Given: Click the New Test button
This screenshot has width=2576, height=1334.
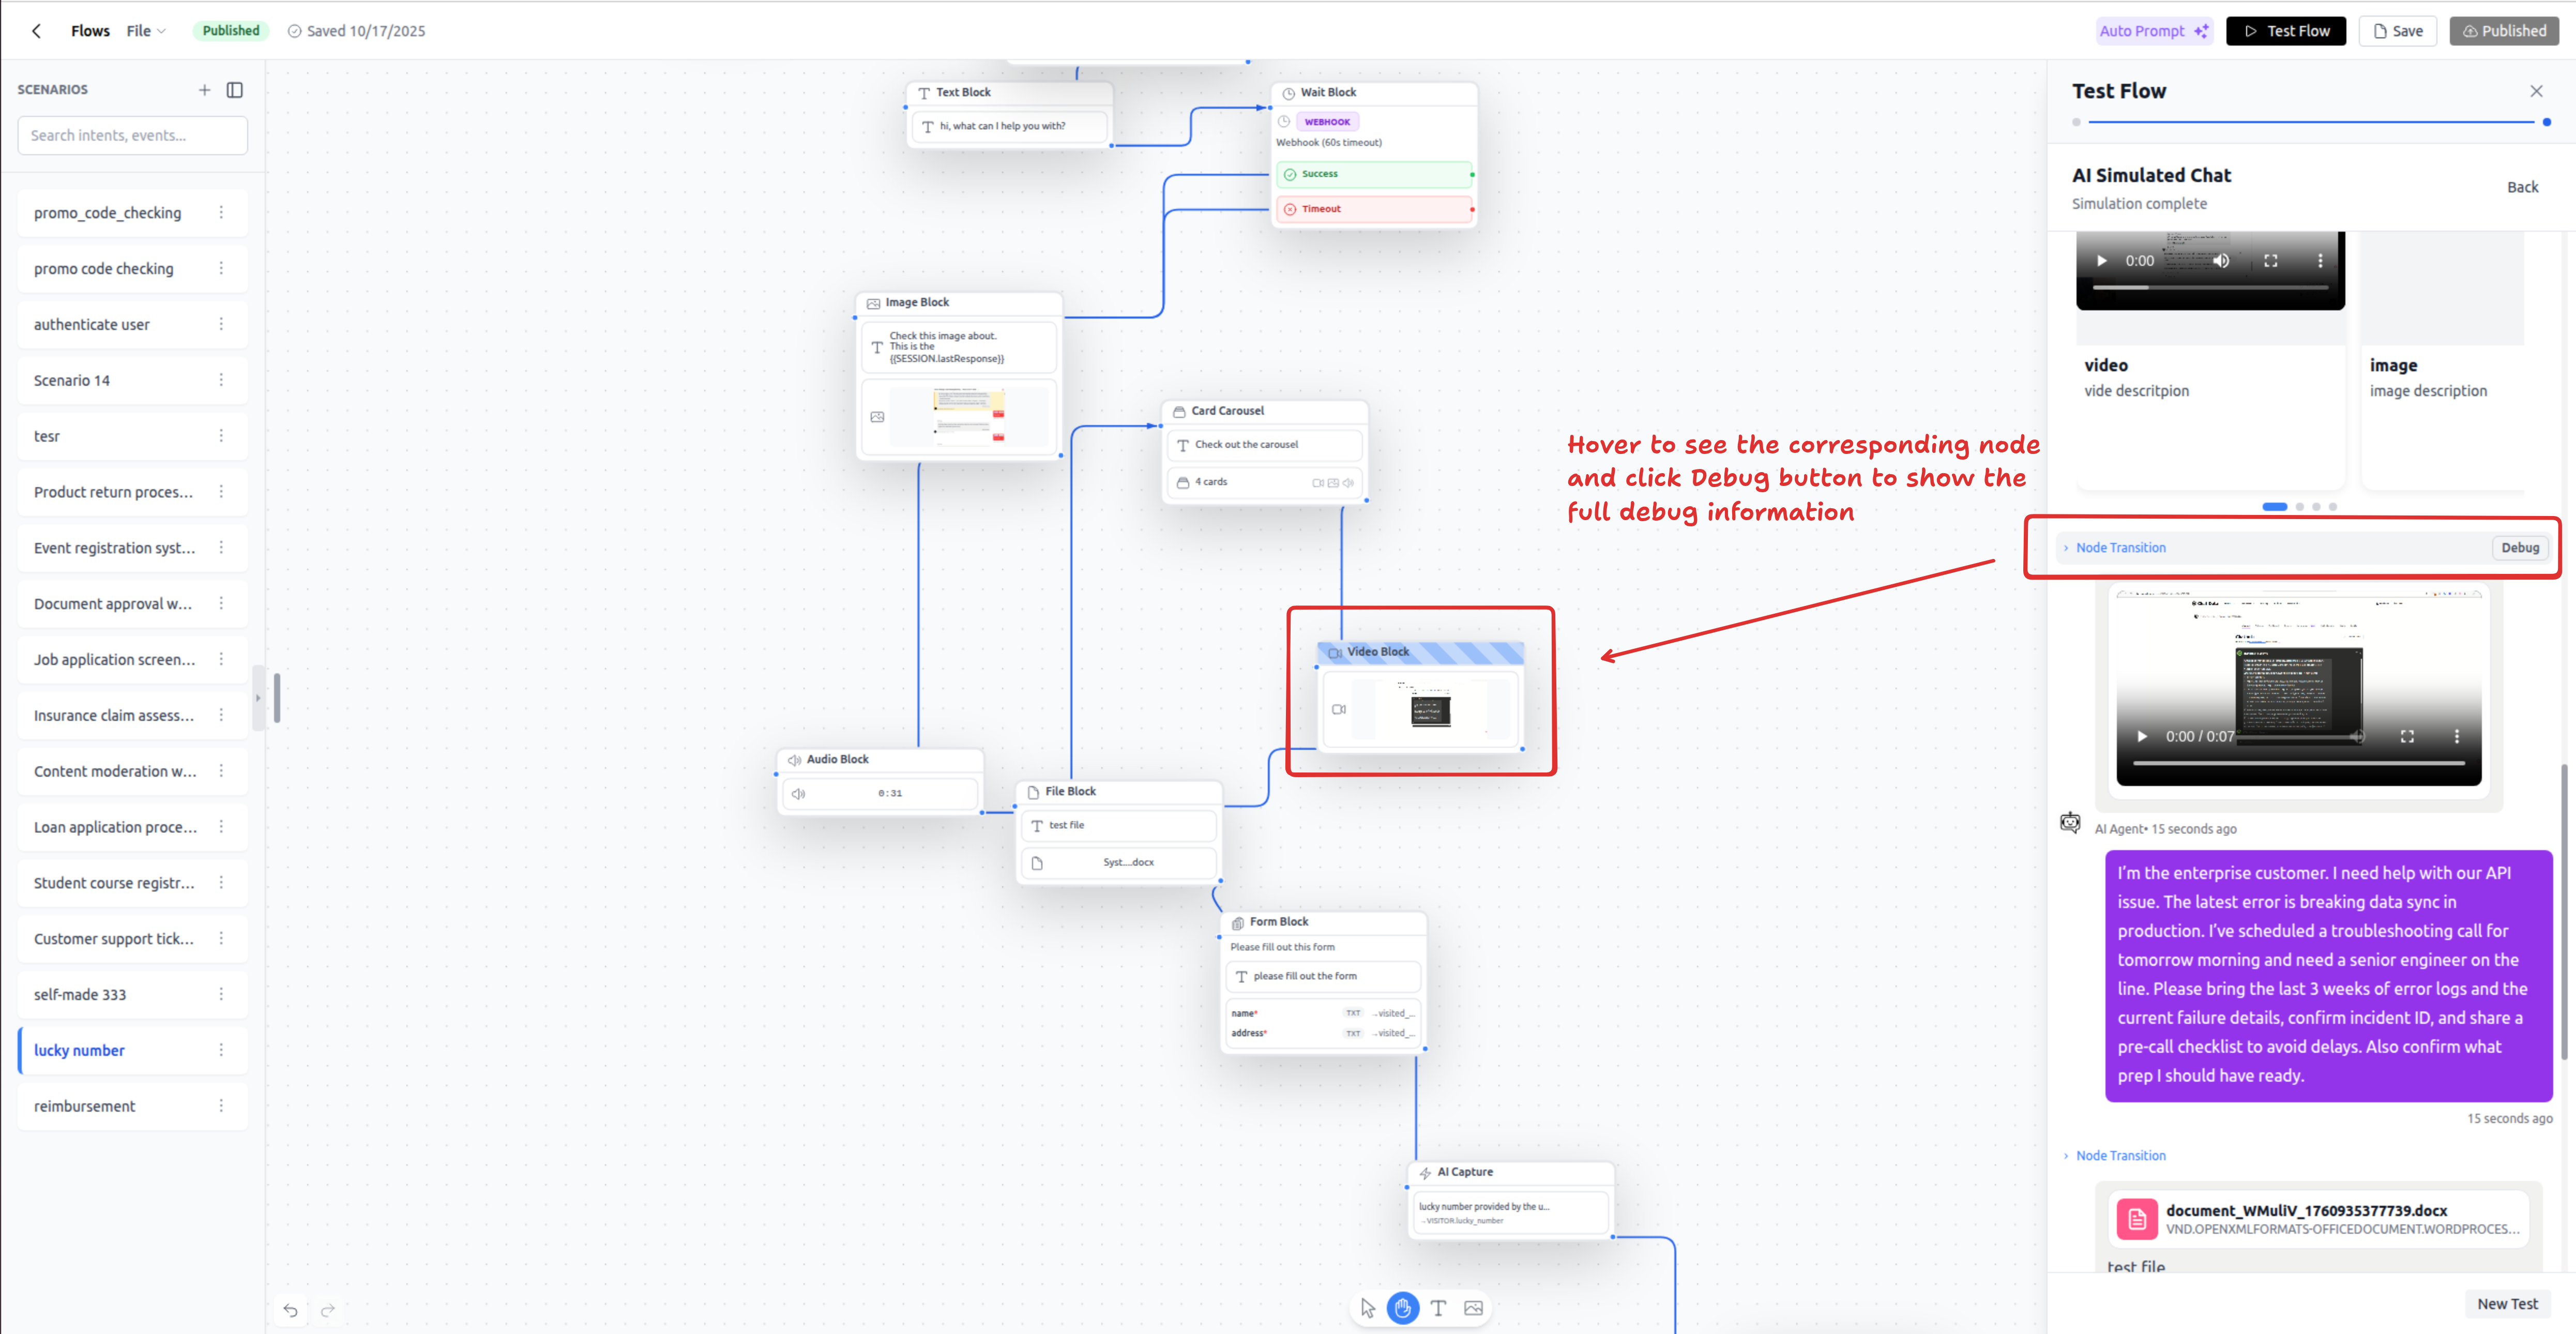Looking at the screenshot, I should [x=2507, y=1304].
